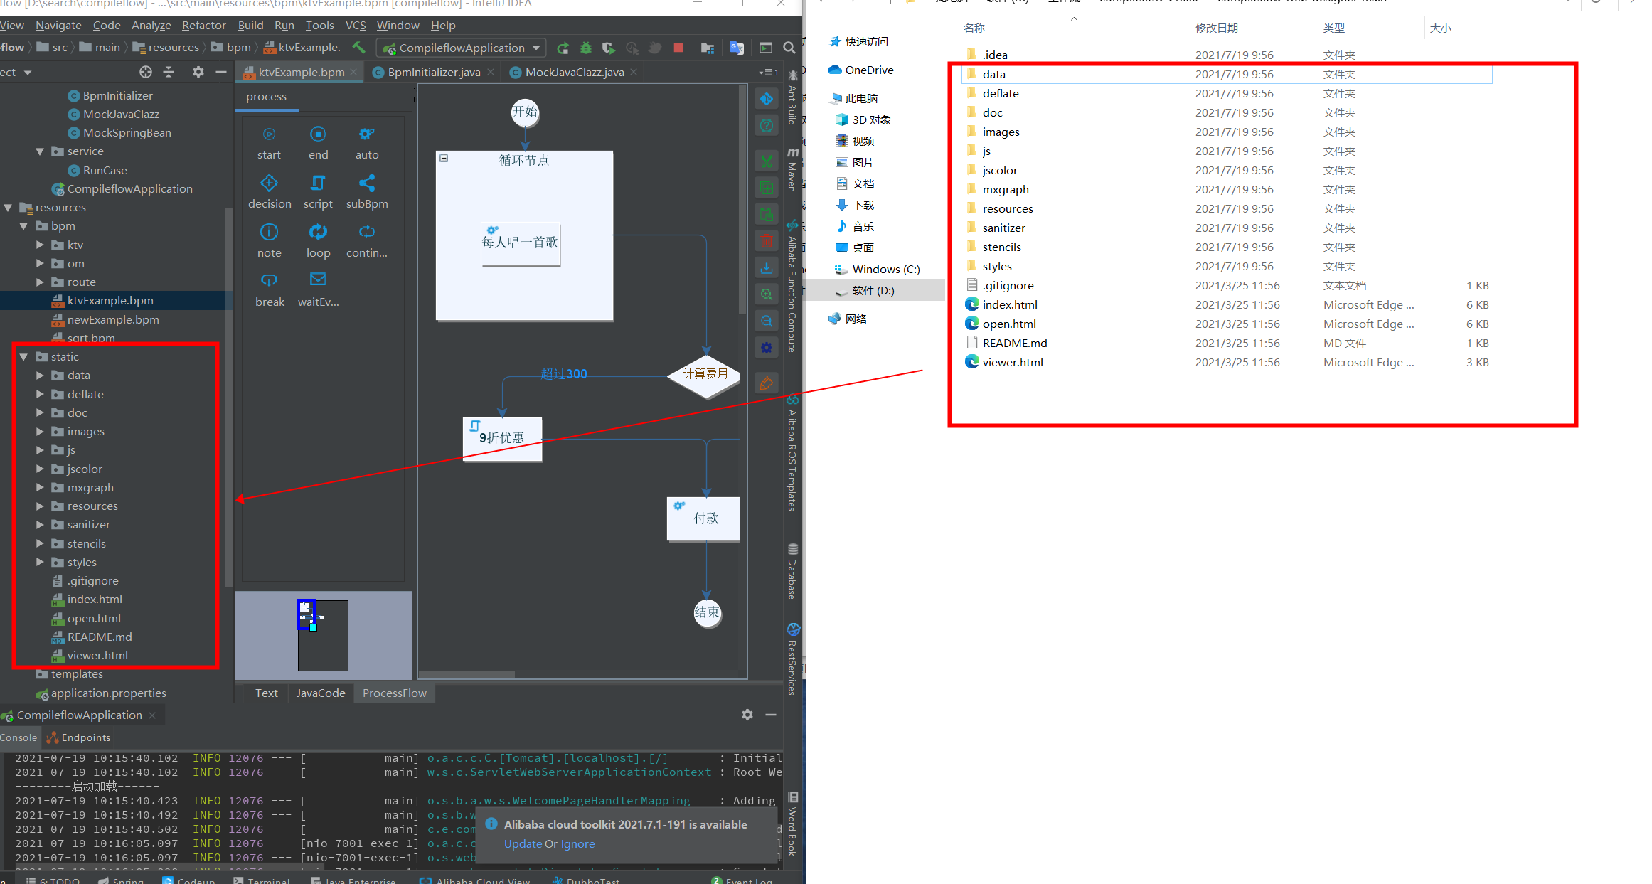Switch to the ProcessFlow tab

point(393,693)
